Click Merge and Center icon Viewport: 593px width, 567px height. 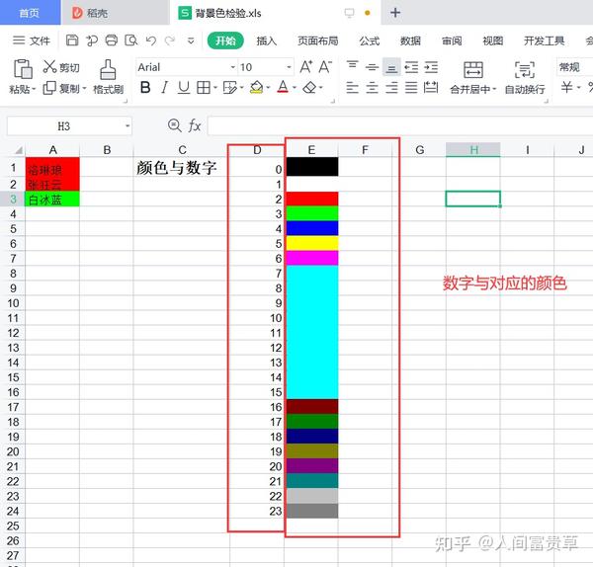(473, 70)
